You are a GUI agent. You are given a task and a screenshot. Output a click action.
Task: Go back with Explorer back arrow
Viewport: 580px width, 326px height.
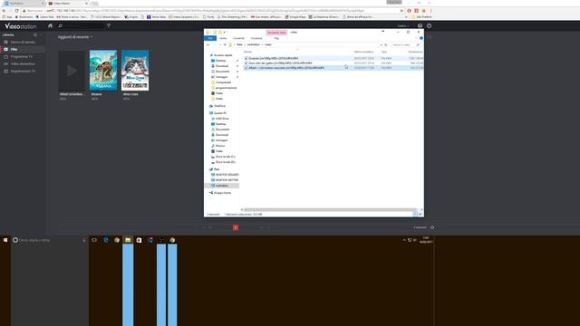208,44
